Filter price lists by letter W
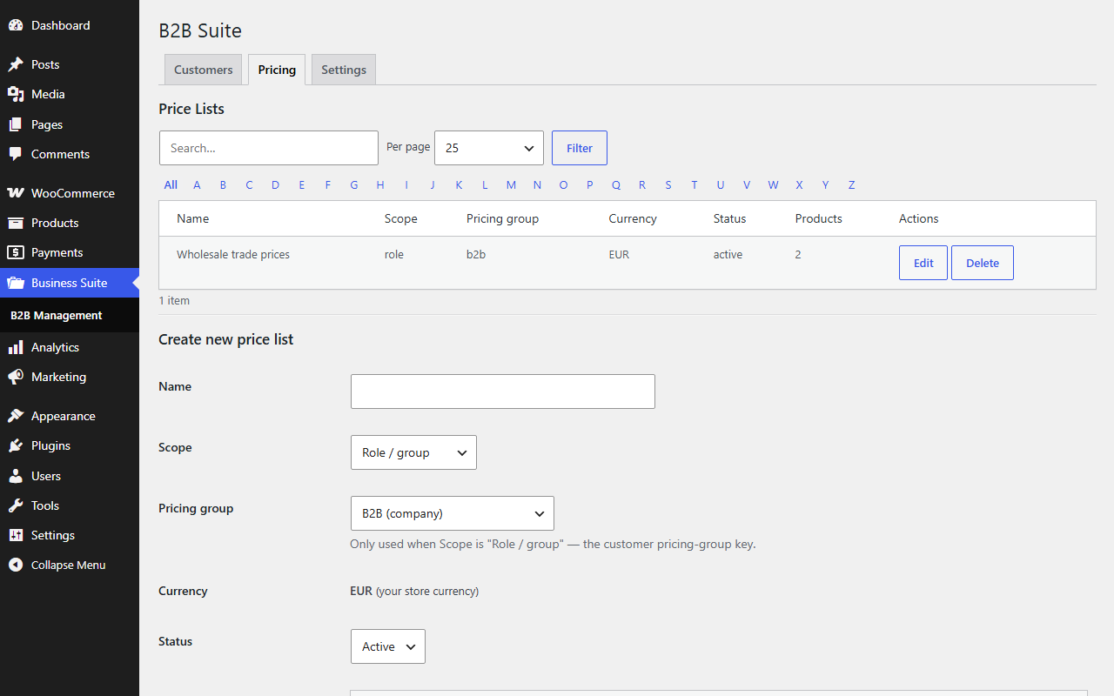The width and height of the screenshot is (1114, 696). point(773,184)
